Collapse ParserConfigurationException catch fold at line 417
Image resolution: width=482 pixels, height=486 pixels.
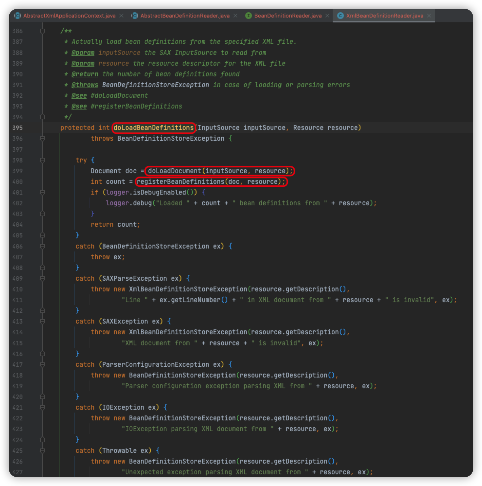coord(42,365)
